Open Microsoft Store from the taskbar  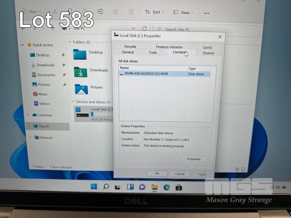(x=179, y=187)
